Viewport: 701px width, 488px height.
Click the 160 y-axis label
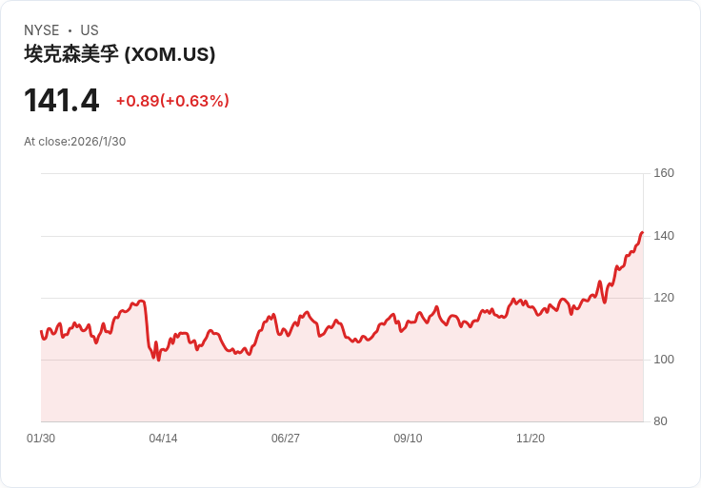[664, 173]
